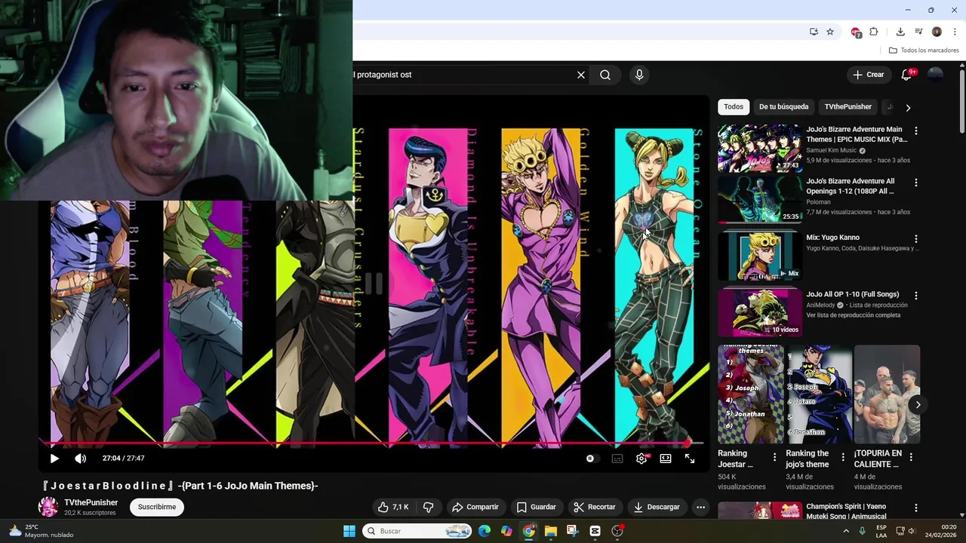Show more filter chips with right arrow
966x543 pixels.
(x=908, y=107)
